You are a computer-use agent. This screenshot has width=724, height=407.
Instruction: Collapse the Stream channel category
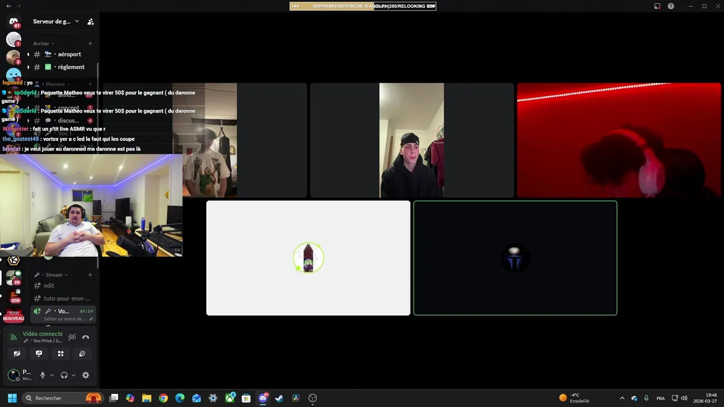pos(51,275)
